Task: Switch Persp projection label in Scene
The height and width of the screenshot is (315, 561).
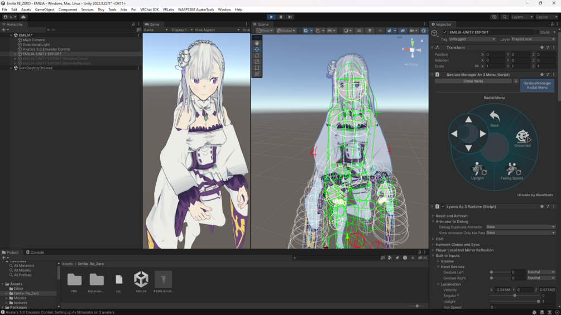Action: (x=412, y=65)
